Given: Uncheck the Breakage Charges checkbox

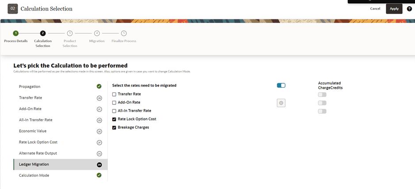Looking at the screenshot, I should [x=114, y=127].
